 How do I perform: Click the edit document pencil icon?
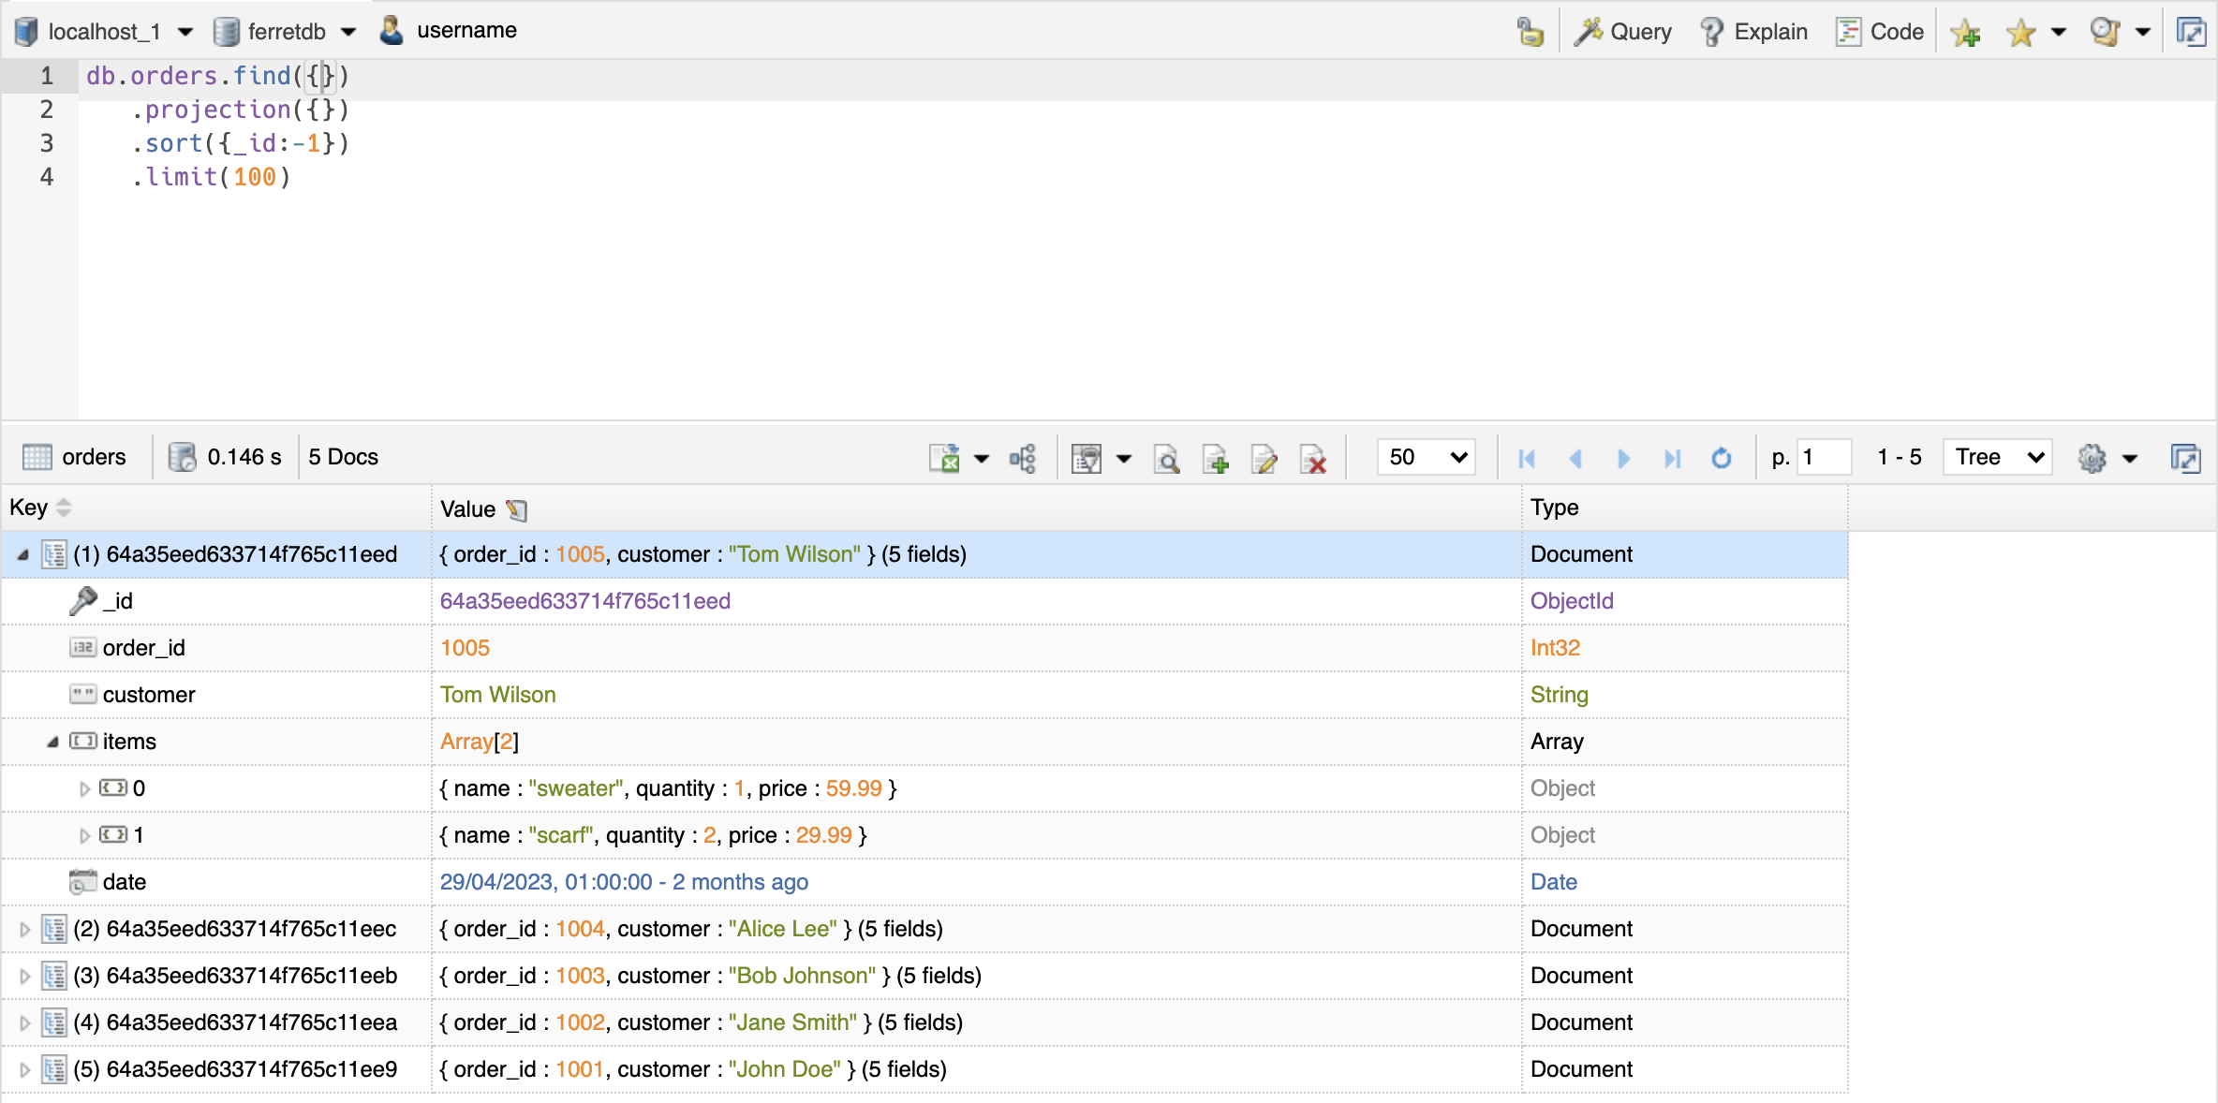[1264, 459]
